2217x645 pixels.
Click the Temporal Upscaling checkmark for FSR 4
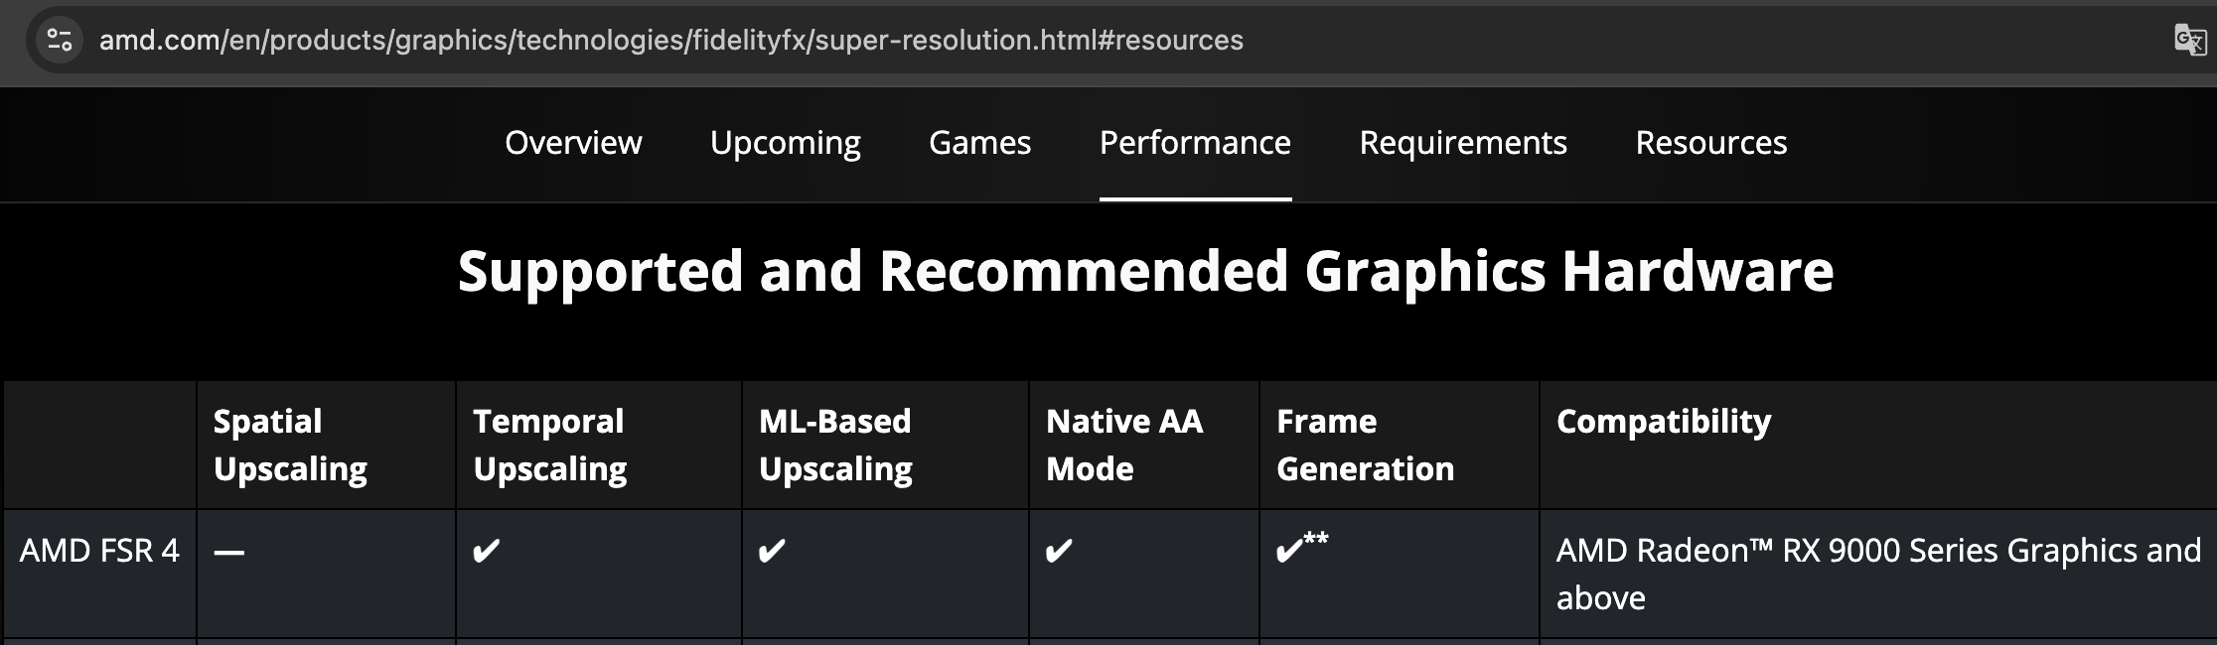click(x=487, y=551)
